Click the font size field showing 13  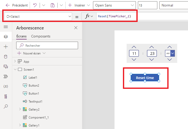[147, 5]
